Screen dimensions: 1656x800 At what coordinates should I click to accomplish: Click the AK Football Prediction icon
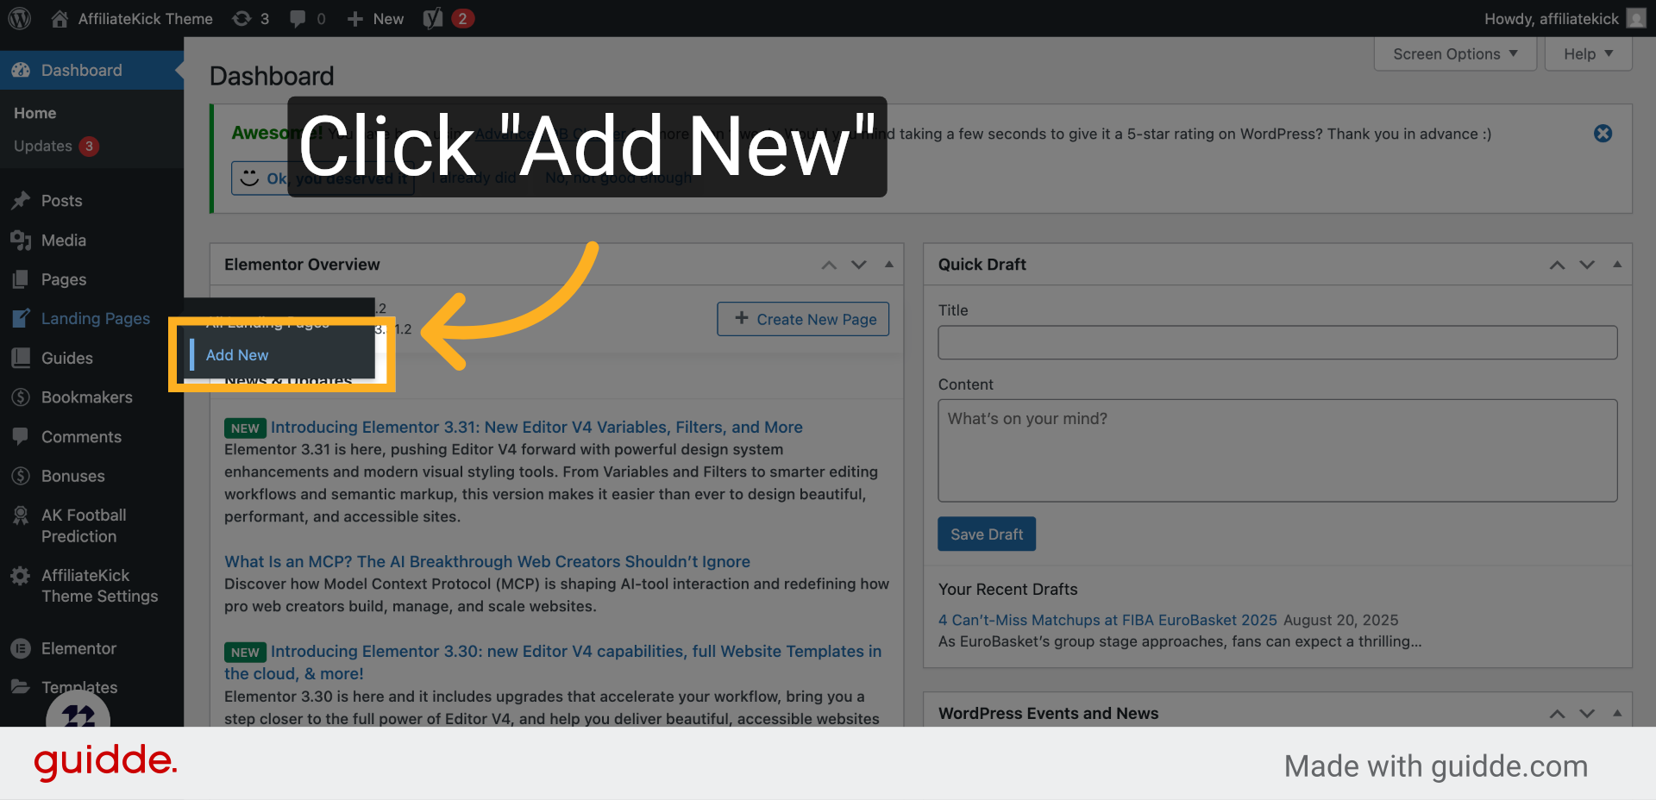pyautogui.click(x=21, y=516)
